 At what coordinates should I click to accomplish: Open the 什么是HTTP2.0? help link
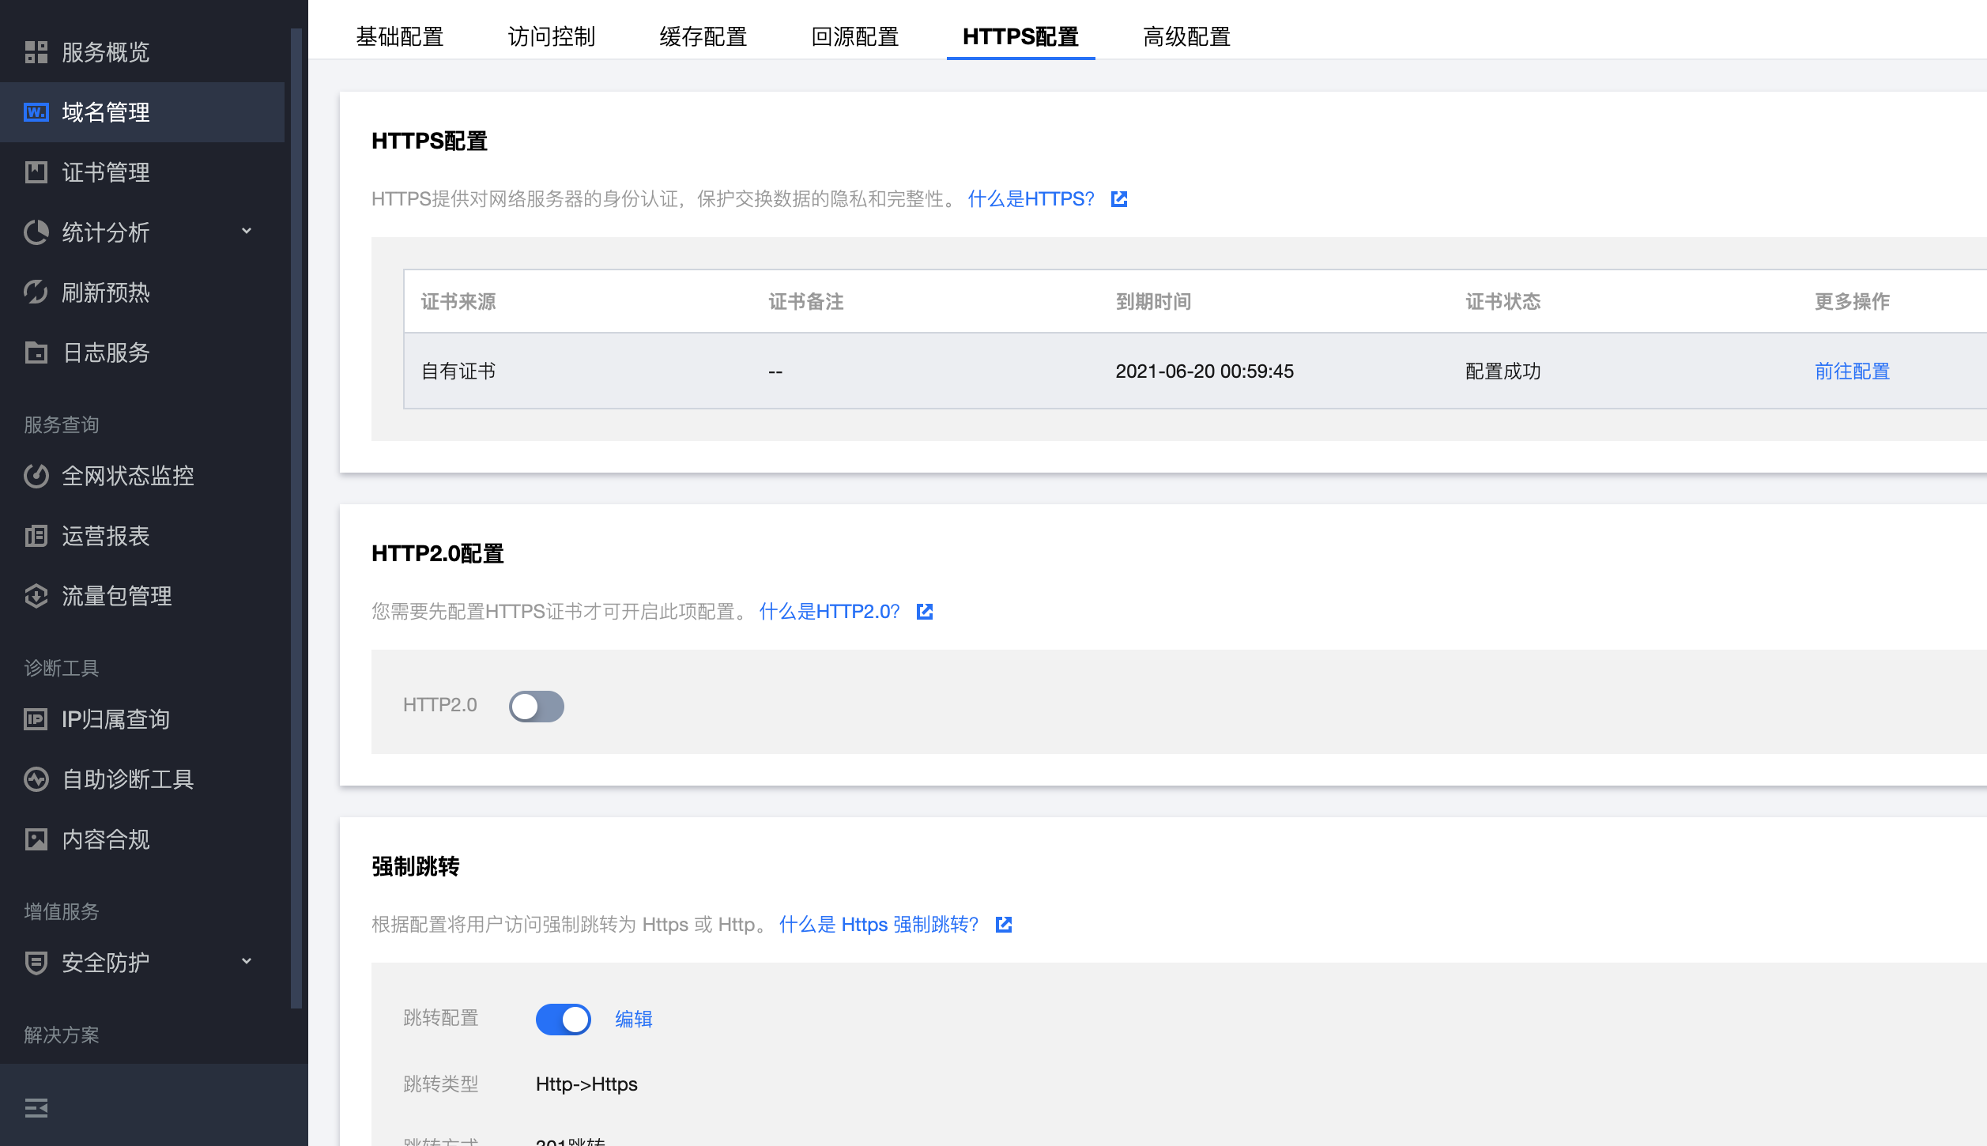point(829,612)
